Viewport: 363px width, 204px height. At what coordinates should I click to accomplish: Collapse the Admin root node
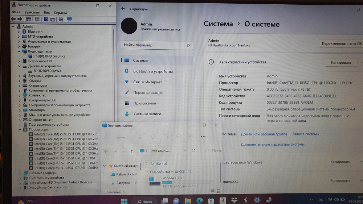[x=13, y=26]
